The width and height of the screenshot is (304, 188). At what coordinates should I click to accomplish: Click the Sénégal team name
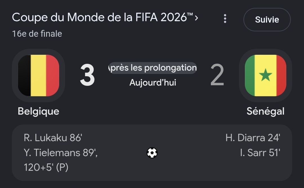click(x=265, y=112)
